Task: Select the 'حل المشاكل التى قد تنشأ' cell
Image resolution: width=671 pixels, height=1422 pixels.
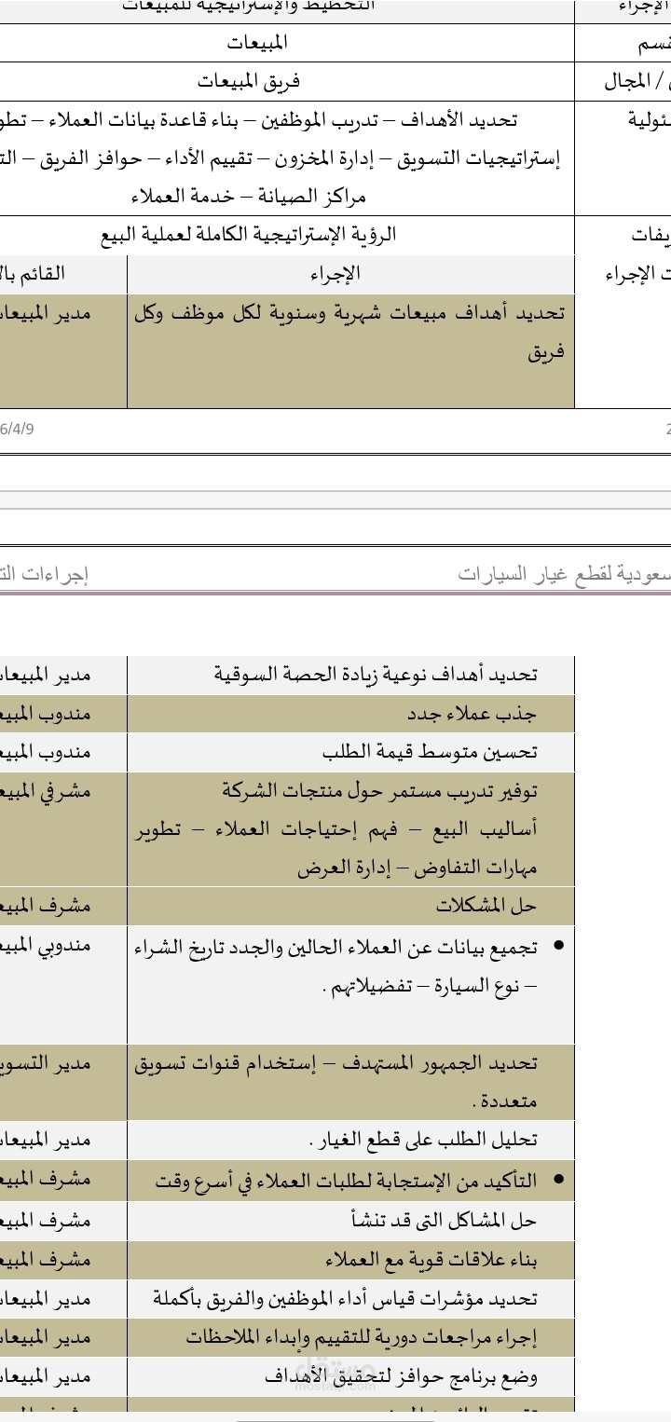Action: click(x=350, y=1220)
